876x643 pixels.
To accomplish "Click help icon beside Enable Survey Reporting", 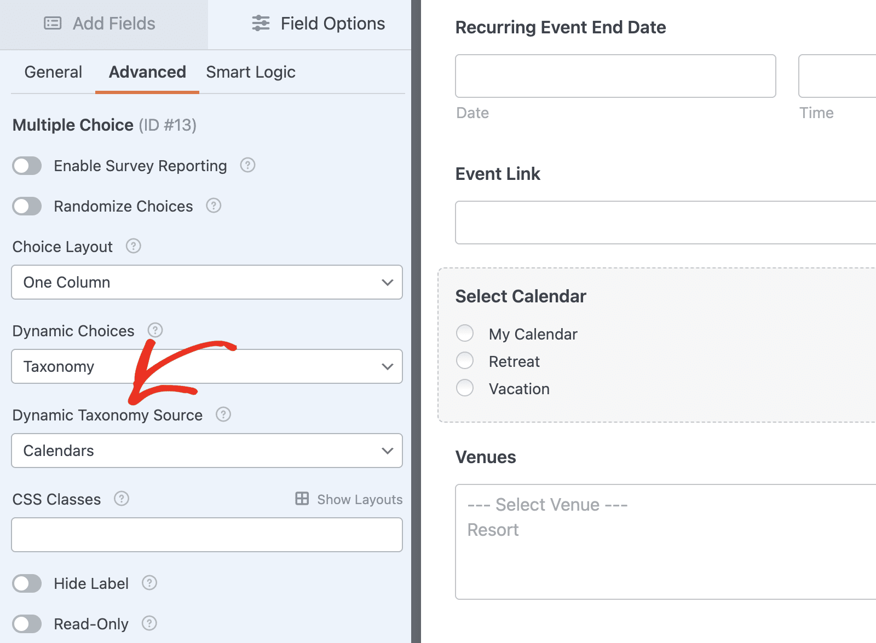I will (x=248, y=165).
